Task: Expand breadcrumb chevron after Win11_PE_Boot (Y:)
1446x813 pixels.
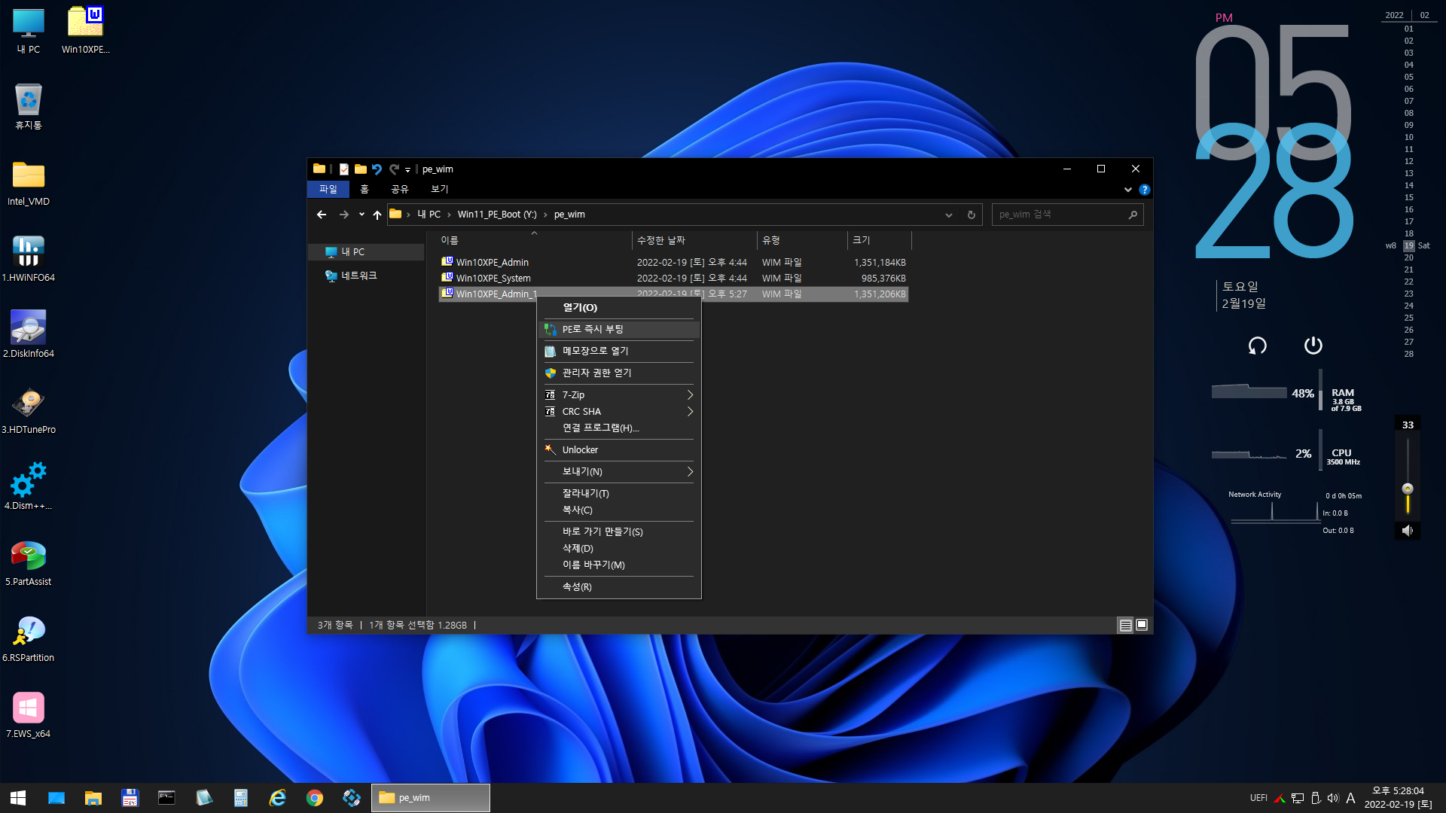Action: coord(545,215)
